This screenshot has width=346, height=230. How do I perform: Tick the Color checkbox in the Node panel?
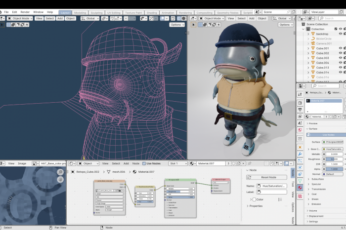(253, 199)
